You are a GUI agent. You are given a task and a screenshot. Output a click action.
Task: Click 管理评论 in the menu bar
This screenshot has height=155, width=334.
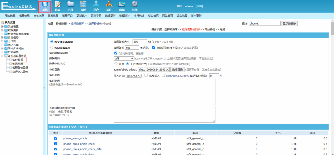coord(67,16)
